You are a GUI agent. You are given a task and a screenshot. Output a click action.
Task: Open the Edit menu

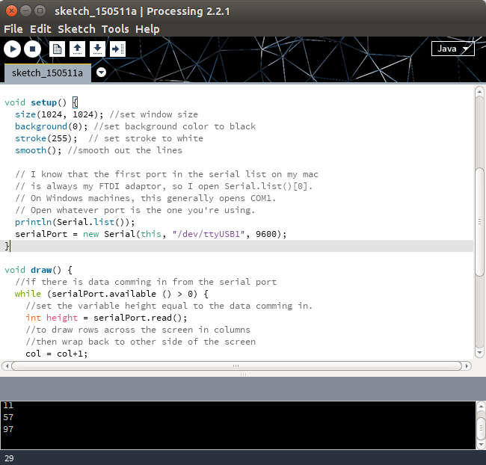(x=40, y=29)
